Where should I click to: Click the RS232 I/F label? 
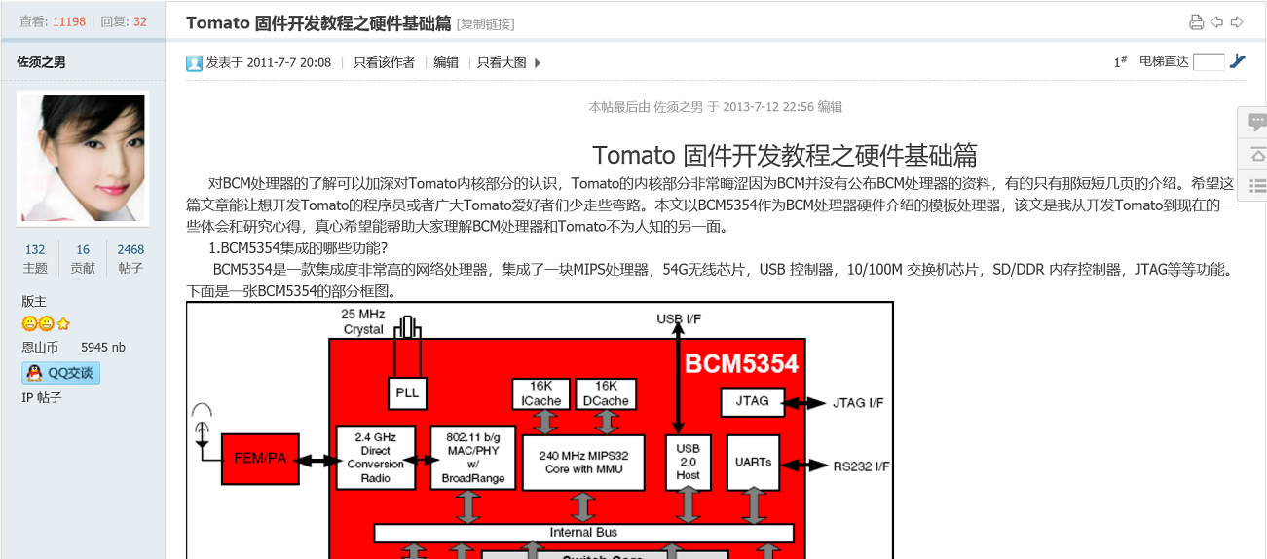862,466
